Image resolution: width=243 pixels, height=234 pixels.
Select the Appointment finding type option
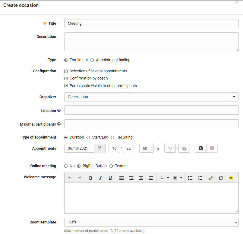click(92, 60)
